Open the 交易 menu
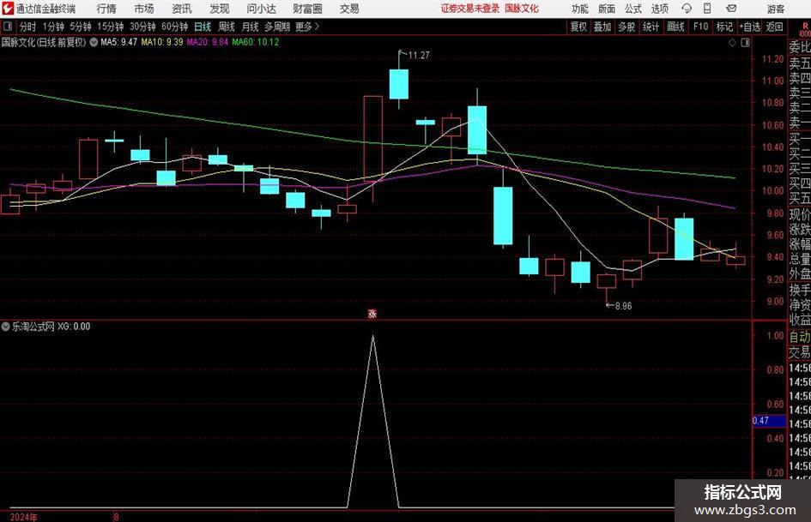Image resolution: width=811 pixels, height=522 pixels. click(x=349, y=9)
